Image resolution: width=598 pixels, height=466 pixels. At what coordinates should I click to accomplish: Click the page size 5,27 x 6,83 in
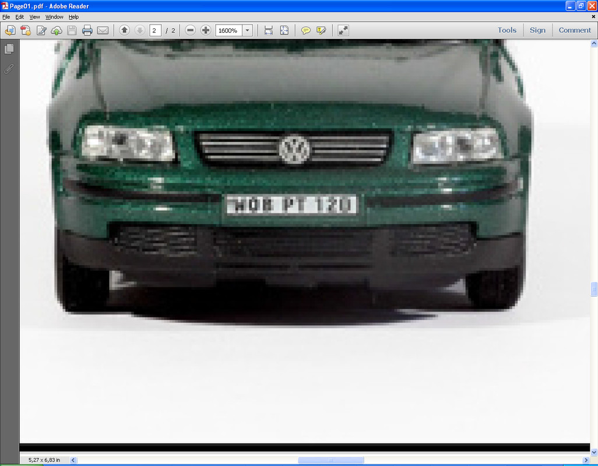point(44,460)
